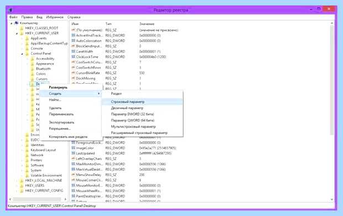The height and width of the screenshot is (216, 343).
Task: Choose Раздел in the Создать submenu
Action: [x=142, y=94]
